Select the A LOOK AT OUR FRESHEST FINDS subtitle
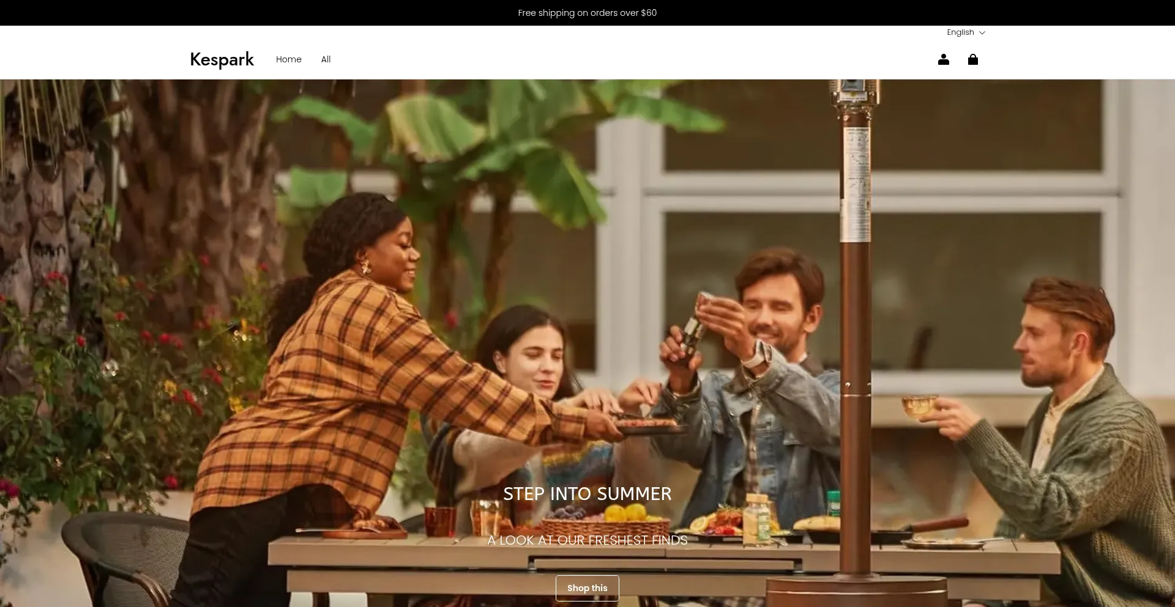The height and width of the screenshot is (607, 1175). [x=587, y=540]
